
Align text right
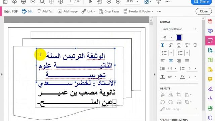click(x=179, y=61)
